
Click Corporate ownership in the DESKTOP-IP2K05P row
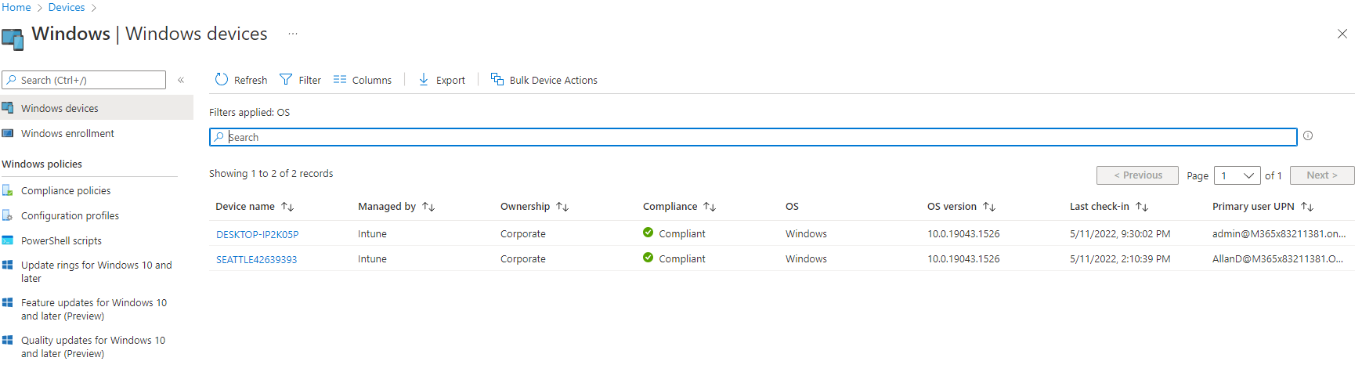[523, 234]
